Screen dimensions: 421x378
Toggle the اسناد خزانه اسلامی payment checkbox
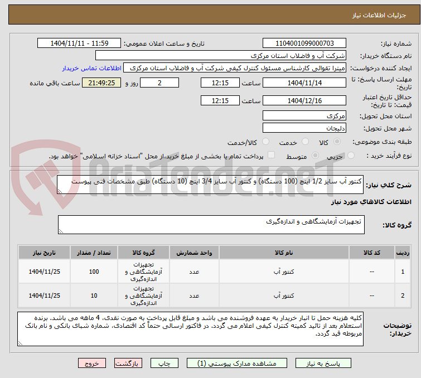(271, 155)
